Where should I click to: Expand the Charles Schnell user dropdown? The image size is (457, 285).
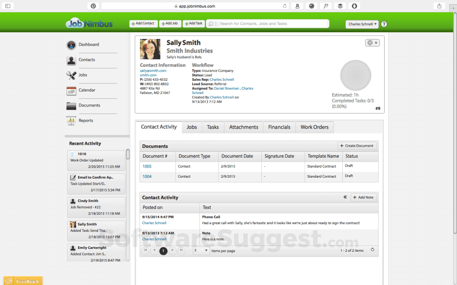[x=362, y=24]
